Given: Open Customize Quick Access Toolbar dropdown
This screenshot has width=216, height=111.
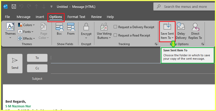Looking at the screenshot, I should (x=51, y=7).
